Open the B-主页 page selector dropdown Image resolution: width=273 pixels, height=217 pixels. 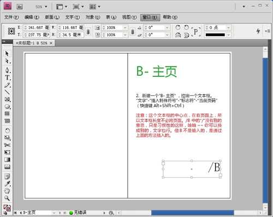tap(54, 213)
